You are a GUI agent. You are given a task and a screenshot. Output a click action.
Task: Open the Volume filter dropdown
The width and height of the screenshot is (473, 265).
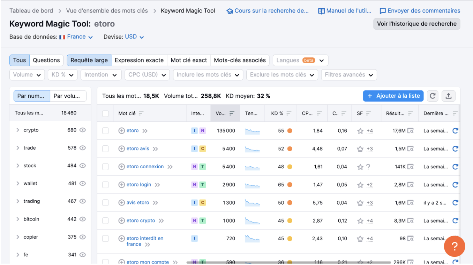tap(27, 75)
